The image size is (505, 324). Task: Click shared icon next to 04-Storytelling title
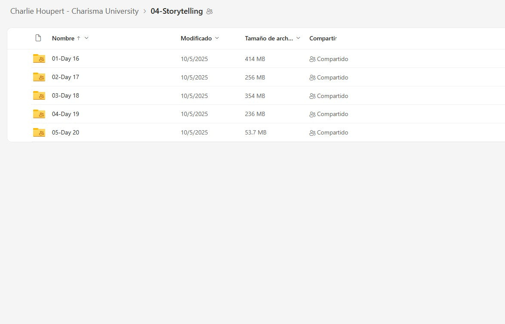(x=209, y=12)
